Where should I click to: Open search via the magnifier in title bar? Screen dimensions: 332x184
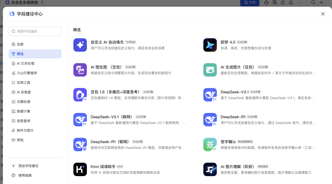(x=313, y=2)
